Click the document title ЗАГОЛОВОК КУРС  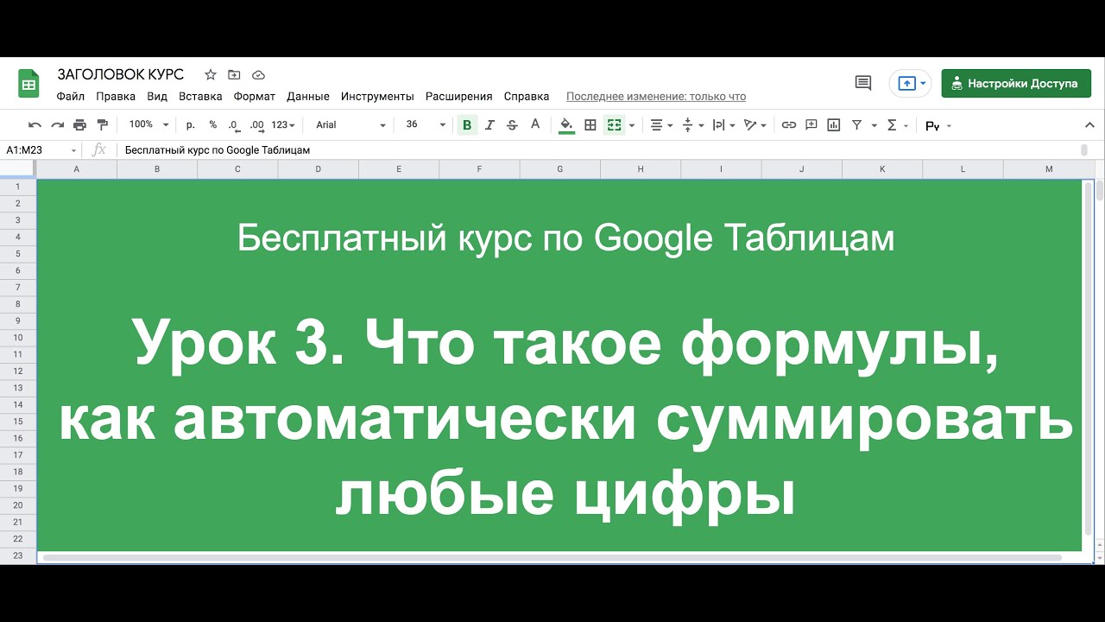[121, 74]
